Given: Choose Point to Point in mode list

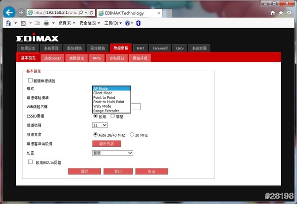Looking at the screenshot, I should click(x=111, y=97).
